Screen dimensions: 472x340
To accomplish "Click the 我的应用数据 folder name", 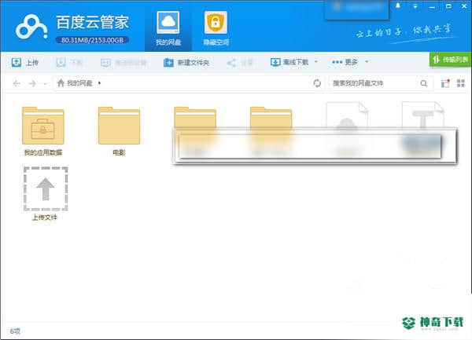I will pos(43,152).
